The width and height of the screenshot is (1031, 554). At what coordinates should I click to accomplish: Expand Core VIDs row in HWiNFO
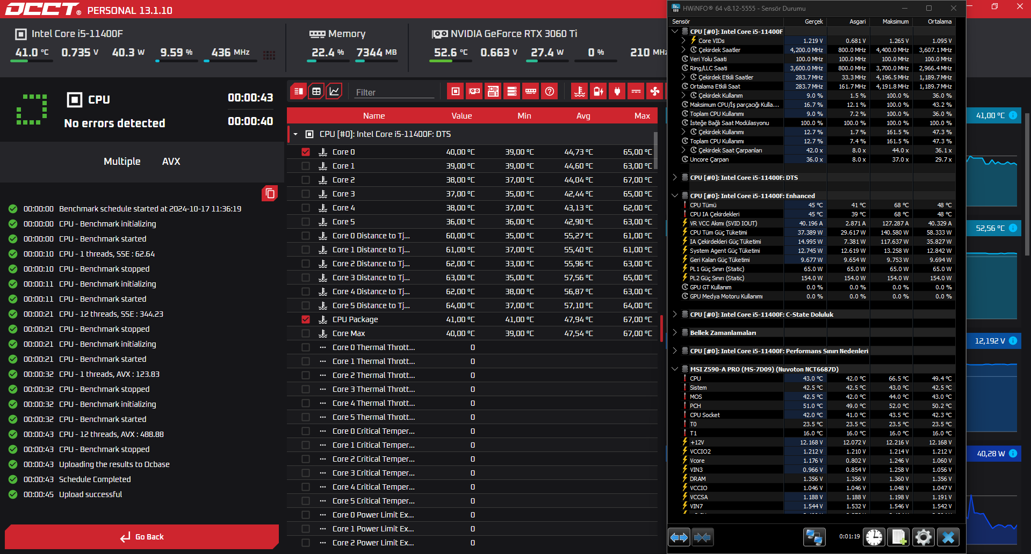pos(683,41)
